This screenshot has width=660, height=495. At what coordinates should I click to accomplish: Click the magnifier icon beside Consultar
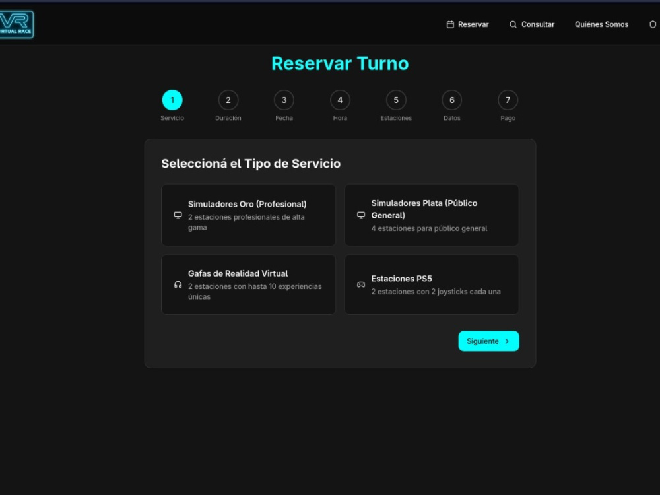(513, 24)
